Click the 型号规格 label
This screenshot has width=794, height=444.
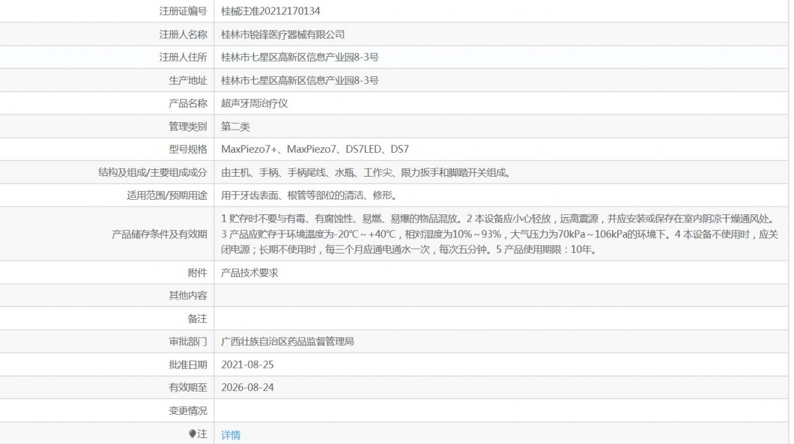pyautogui.click(x=188, y=149)
